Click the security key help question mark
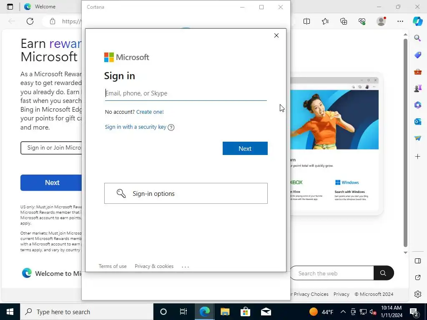The width and height of the screenshot is (427, 320). [171, 127]
